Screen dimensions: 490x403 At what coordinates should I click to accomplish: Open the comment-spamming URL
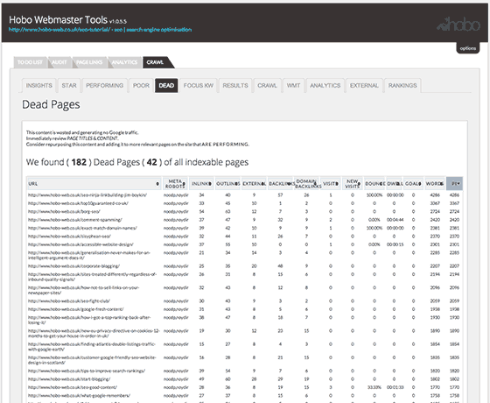tap(75, 220)
